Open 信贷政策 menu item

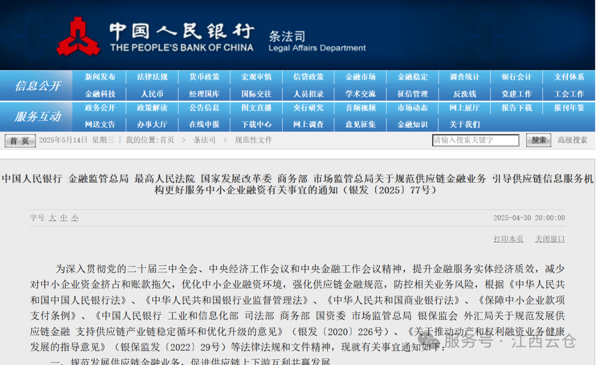pyautogui.click(x=309, y=77)
